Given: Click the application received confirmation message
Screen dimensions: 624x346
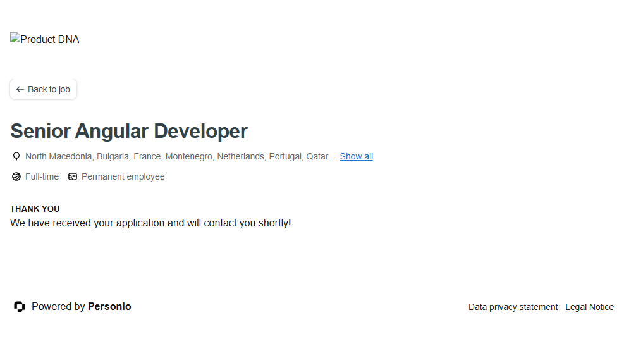Looking at the screenshot, I should pyautogui.click(x=150, y=223).
